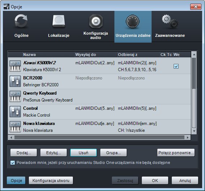Image resolution: width=205 pixels, height=191 pixels.
Task: Click the Mackie Control subtitle
Action: pos(36,115)
